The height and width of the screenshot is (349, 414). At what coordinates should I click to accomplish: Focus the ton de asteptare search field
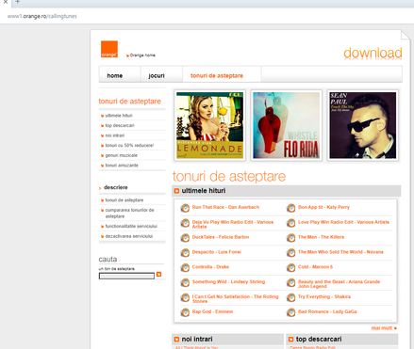click(x=126, y=276)
